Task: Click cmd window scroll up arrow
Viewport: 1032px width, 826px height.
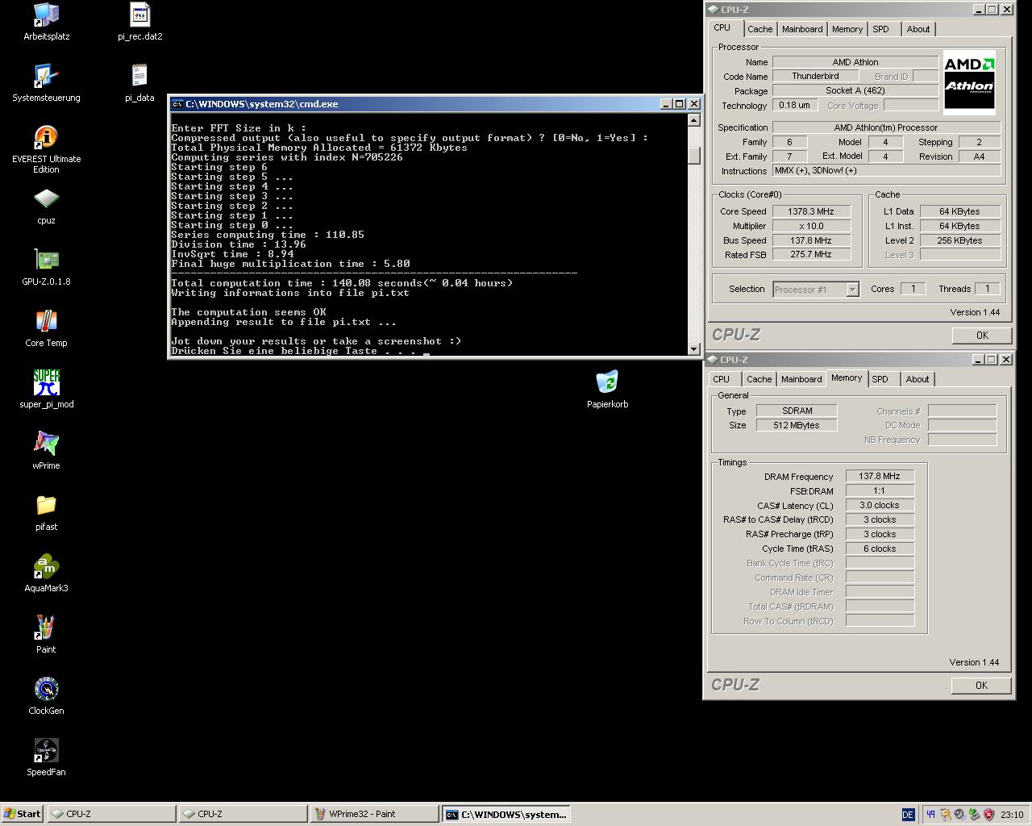Action: point(693,120)
